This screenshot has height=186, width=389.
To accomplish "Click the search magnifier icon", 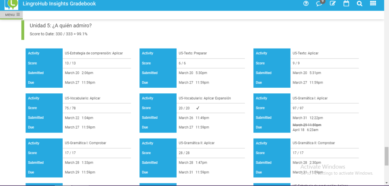I will (359, 4).
